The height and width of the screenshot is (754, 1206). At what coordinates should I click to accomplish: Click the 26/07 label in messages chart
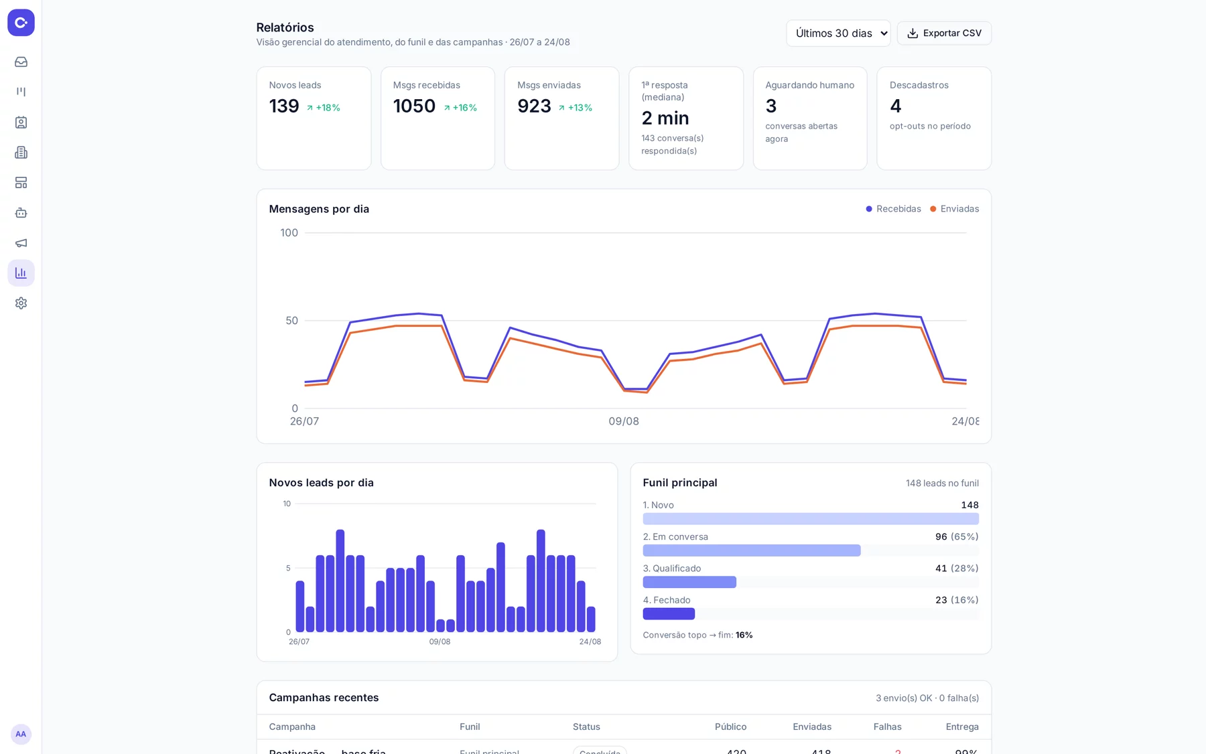pos(304,421)
